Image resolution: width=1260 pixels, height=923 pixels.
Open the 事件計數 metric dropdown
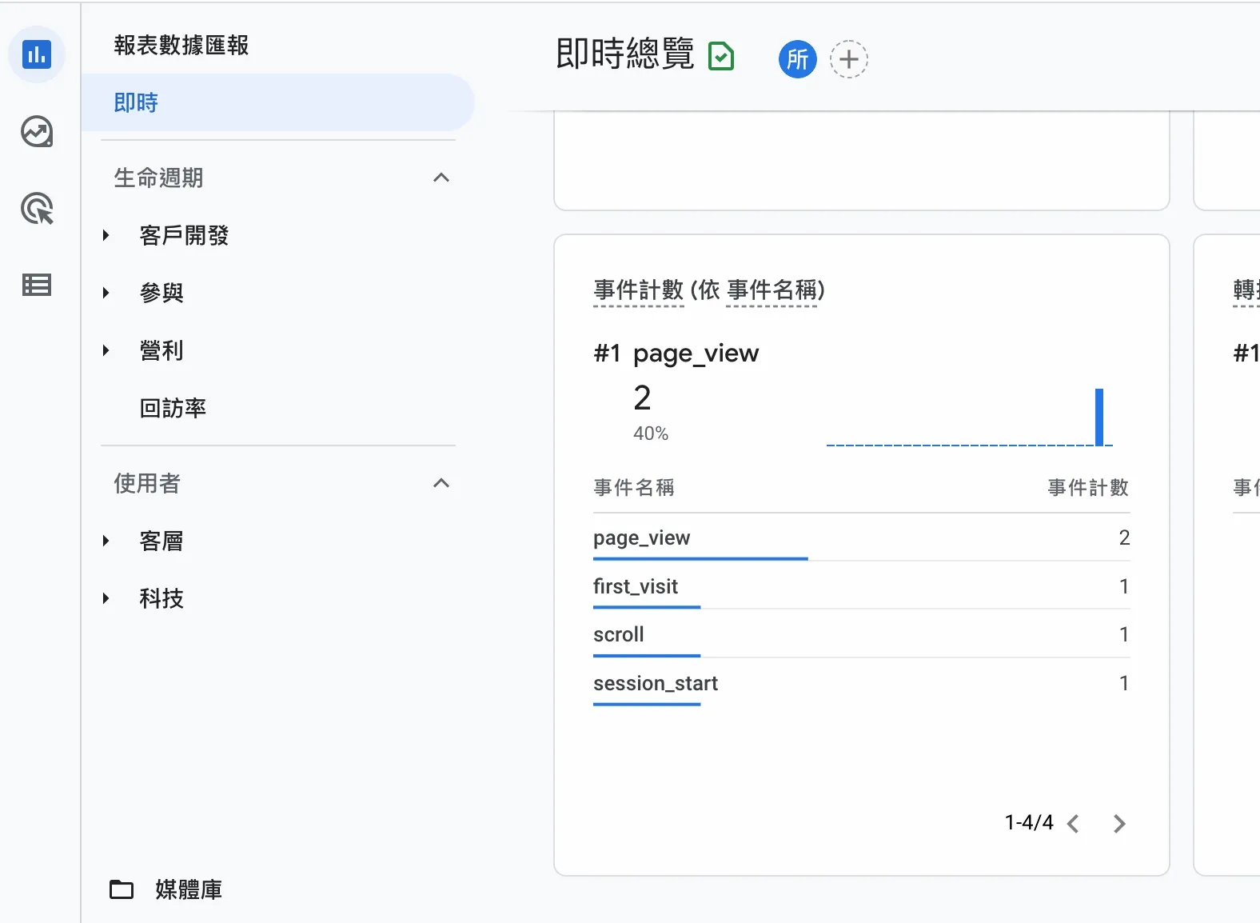(639, 290)
